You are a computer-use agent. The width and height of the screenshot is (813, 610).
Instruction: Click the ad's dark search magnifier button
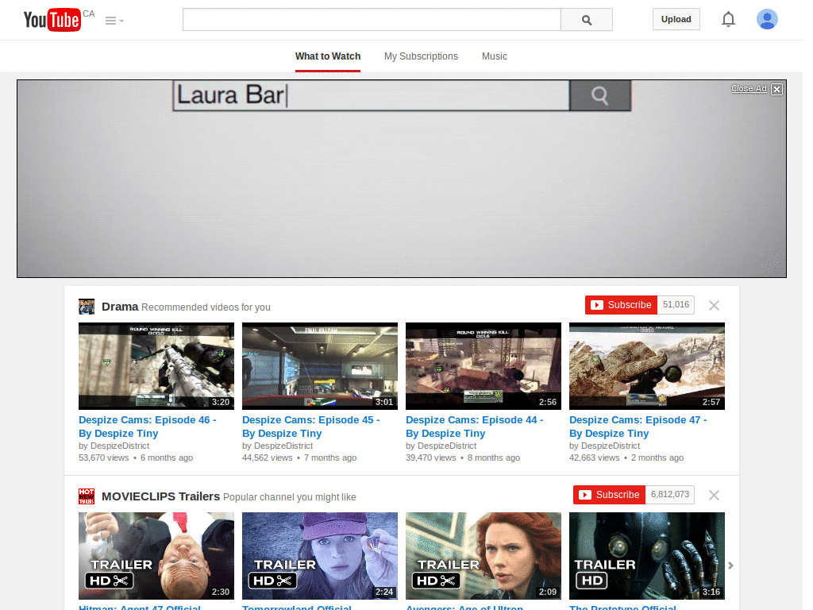click(600, 95)
